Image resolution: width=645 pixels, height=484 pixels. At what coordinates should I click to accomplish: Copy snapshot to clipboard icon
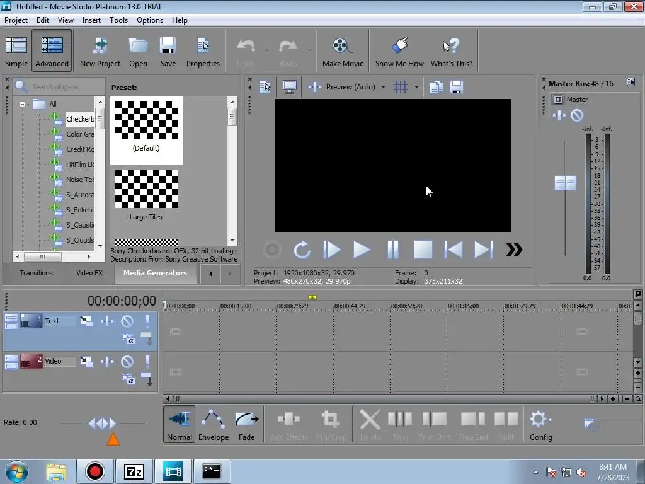point(436,87)
